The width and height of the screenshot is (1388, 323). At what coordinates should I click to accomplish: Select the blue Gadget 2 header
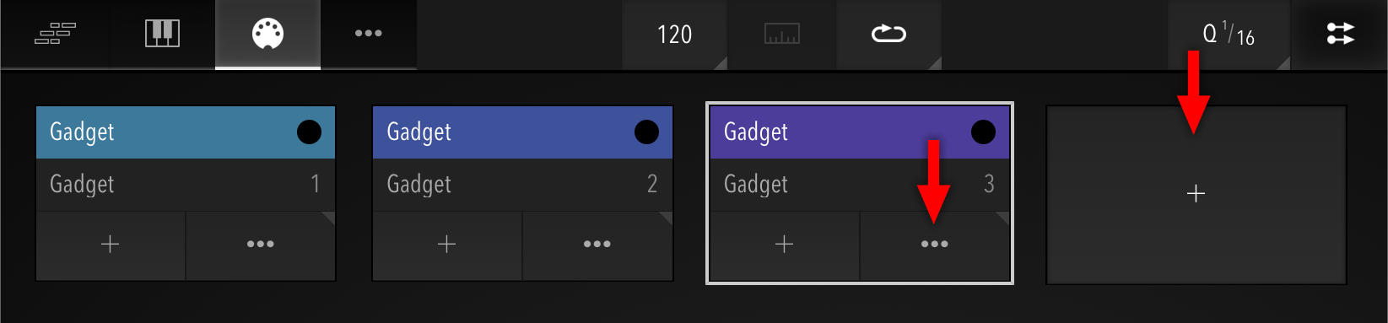point(522,132)
